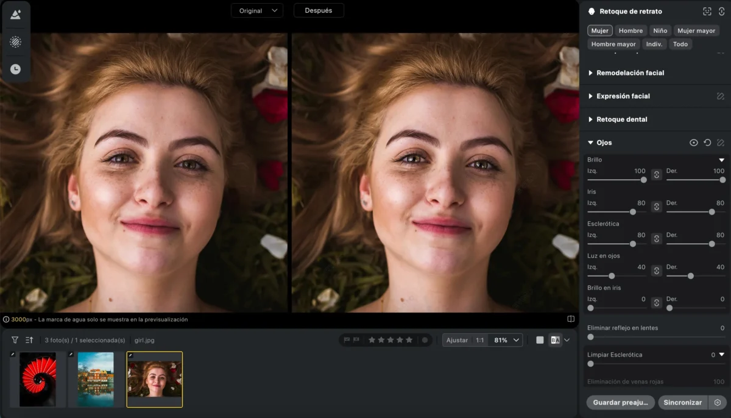Image resolution: width=731 pixels, height=418 pixels.
Task: Toggle the link between the left and right Iris sliders
Action: click(657, 207)
